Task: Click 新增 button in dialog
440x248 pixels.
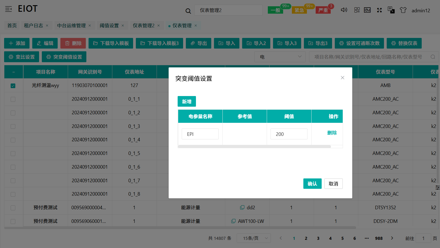Action: [187, 101]
